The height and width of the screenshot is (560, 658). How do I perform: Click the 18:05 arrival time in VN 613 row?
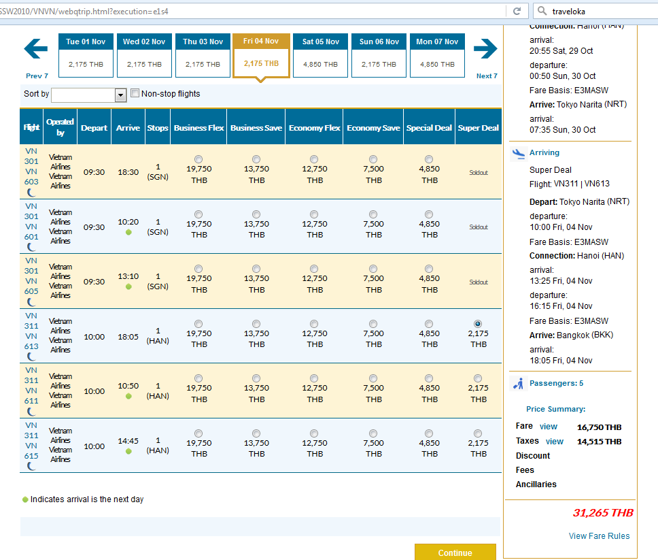coord(128,337)
